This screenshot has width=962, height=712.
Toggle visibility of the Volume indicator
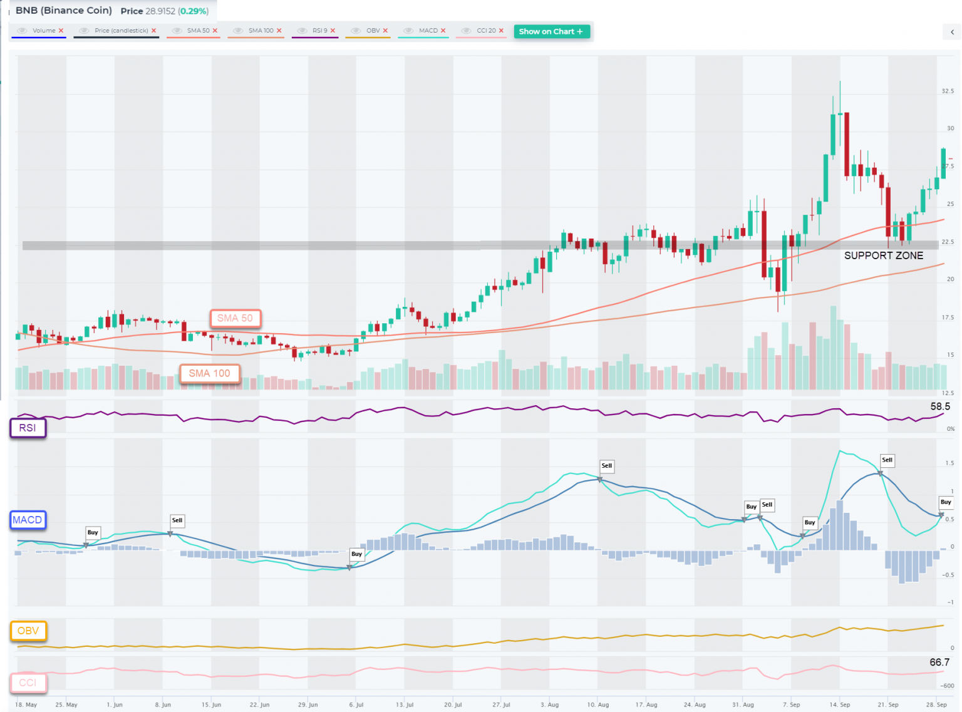[21, 30]
